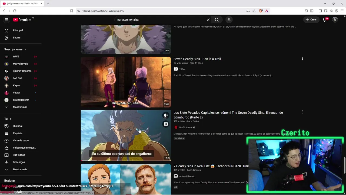Click the Crear button
Image resolution: width=346 pixels, height=195 pixels.
[311, 19]
